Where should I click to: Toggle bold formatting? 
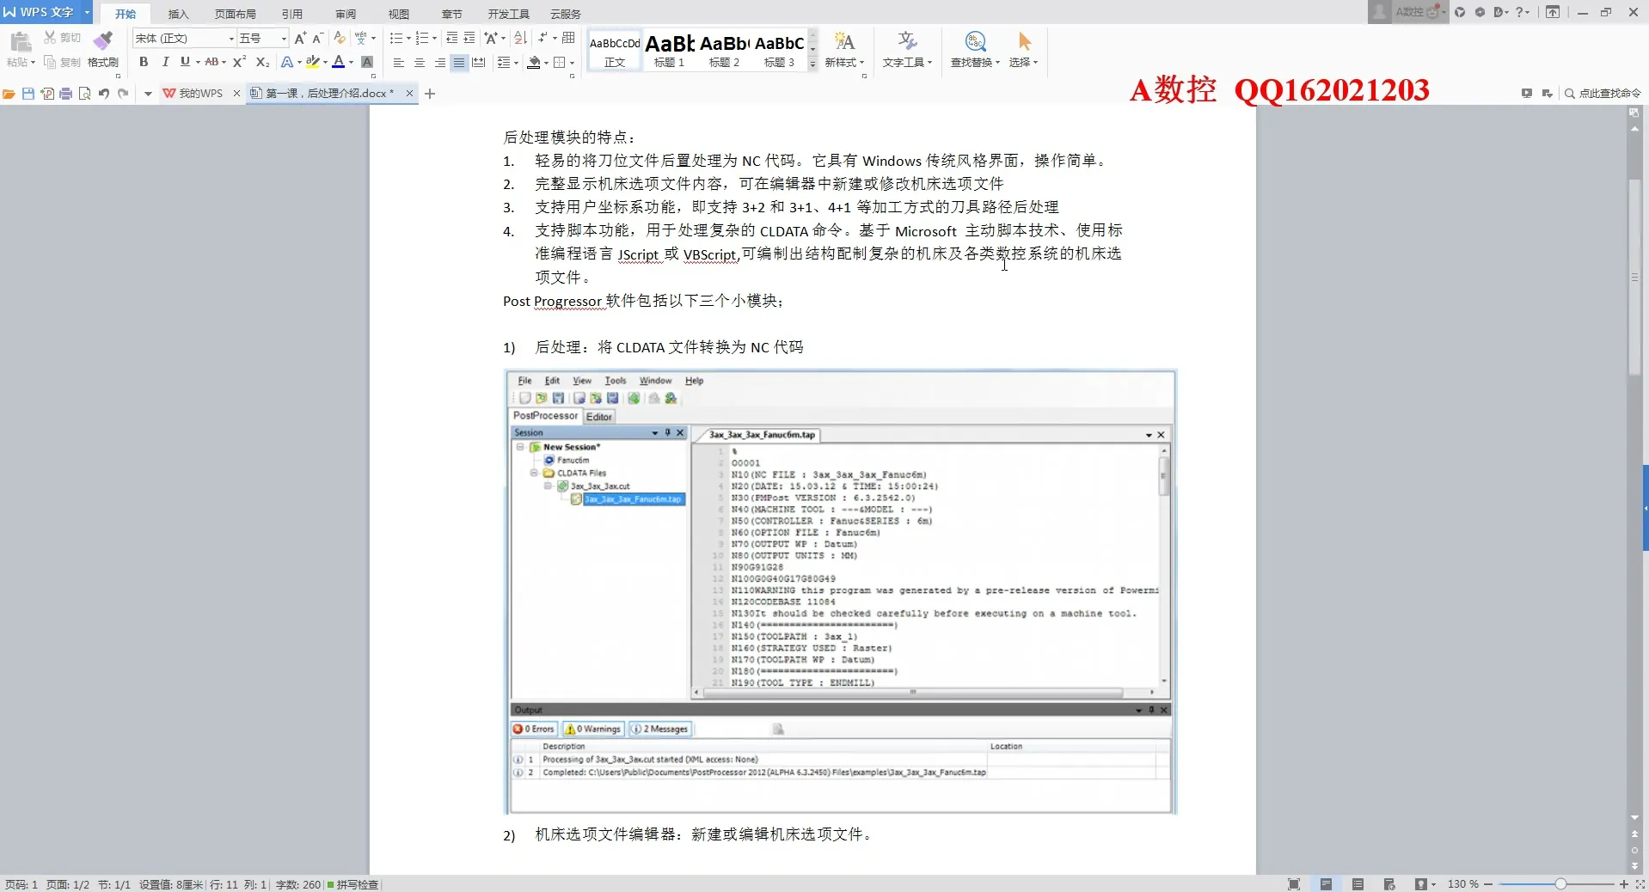(x=144, y=62)
